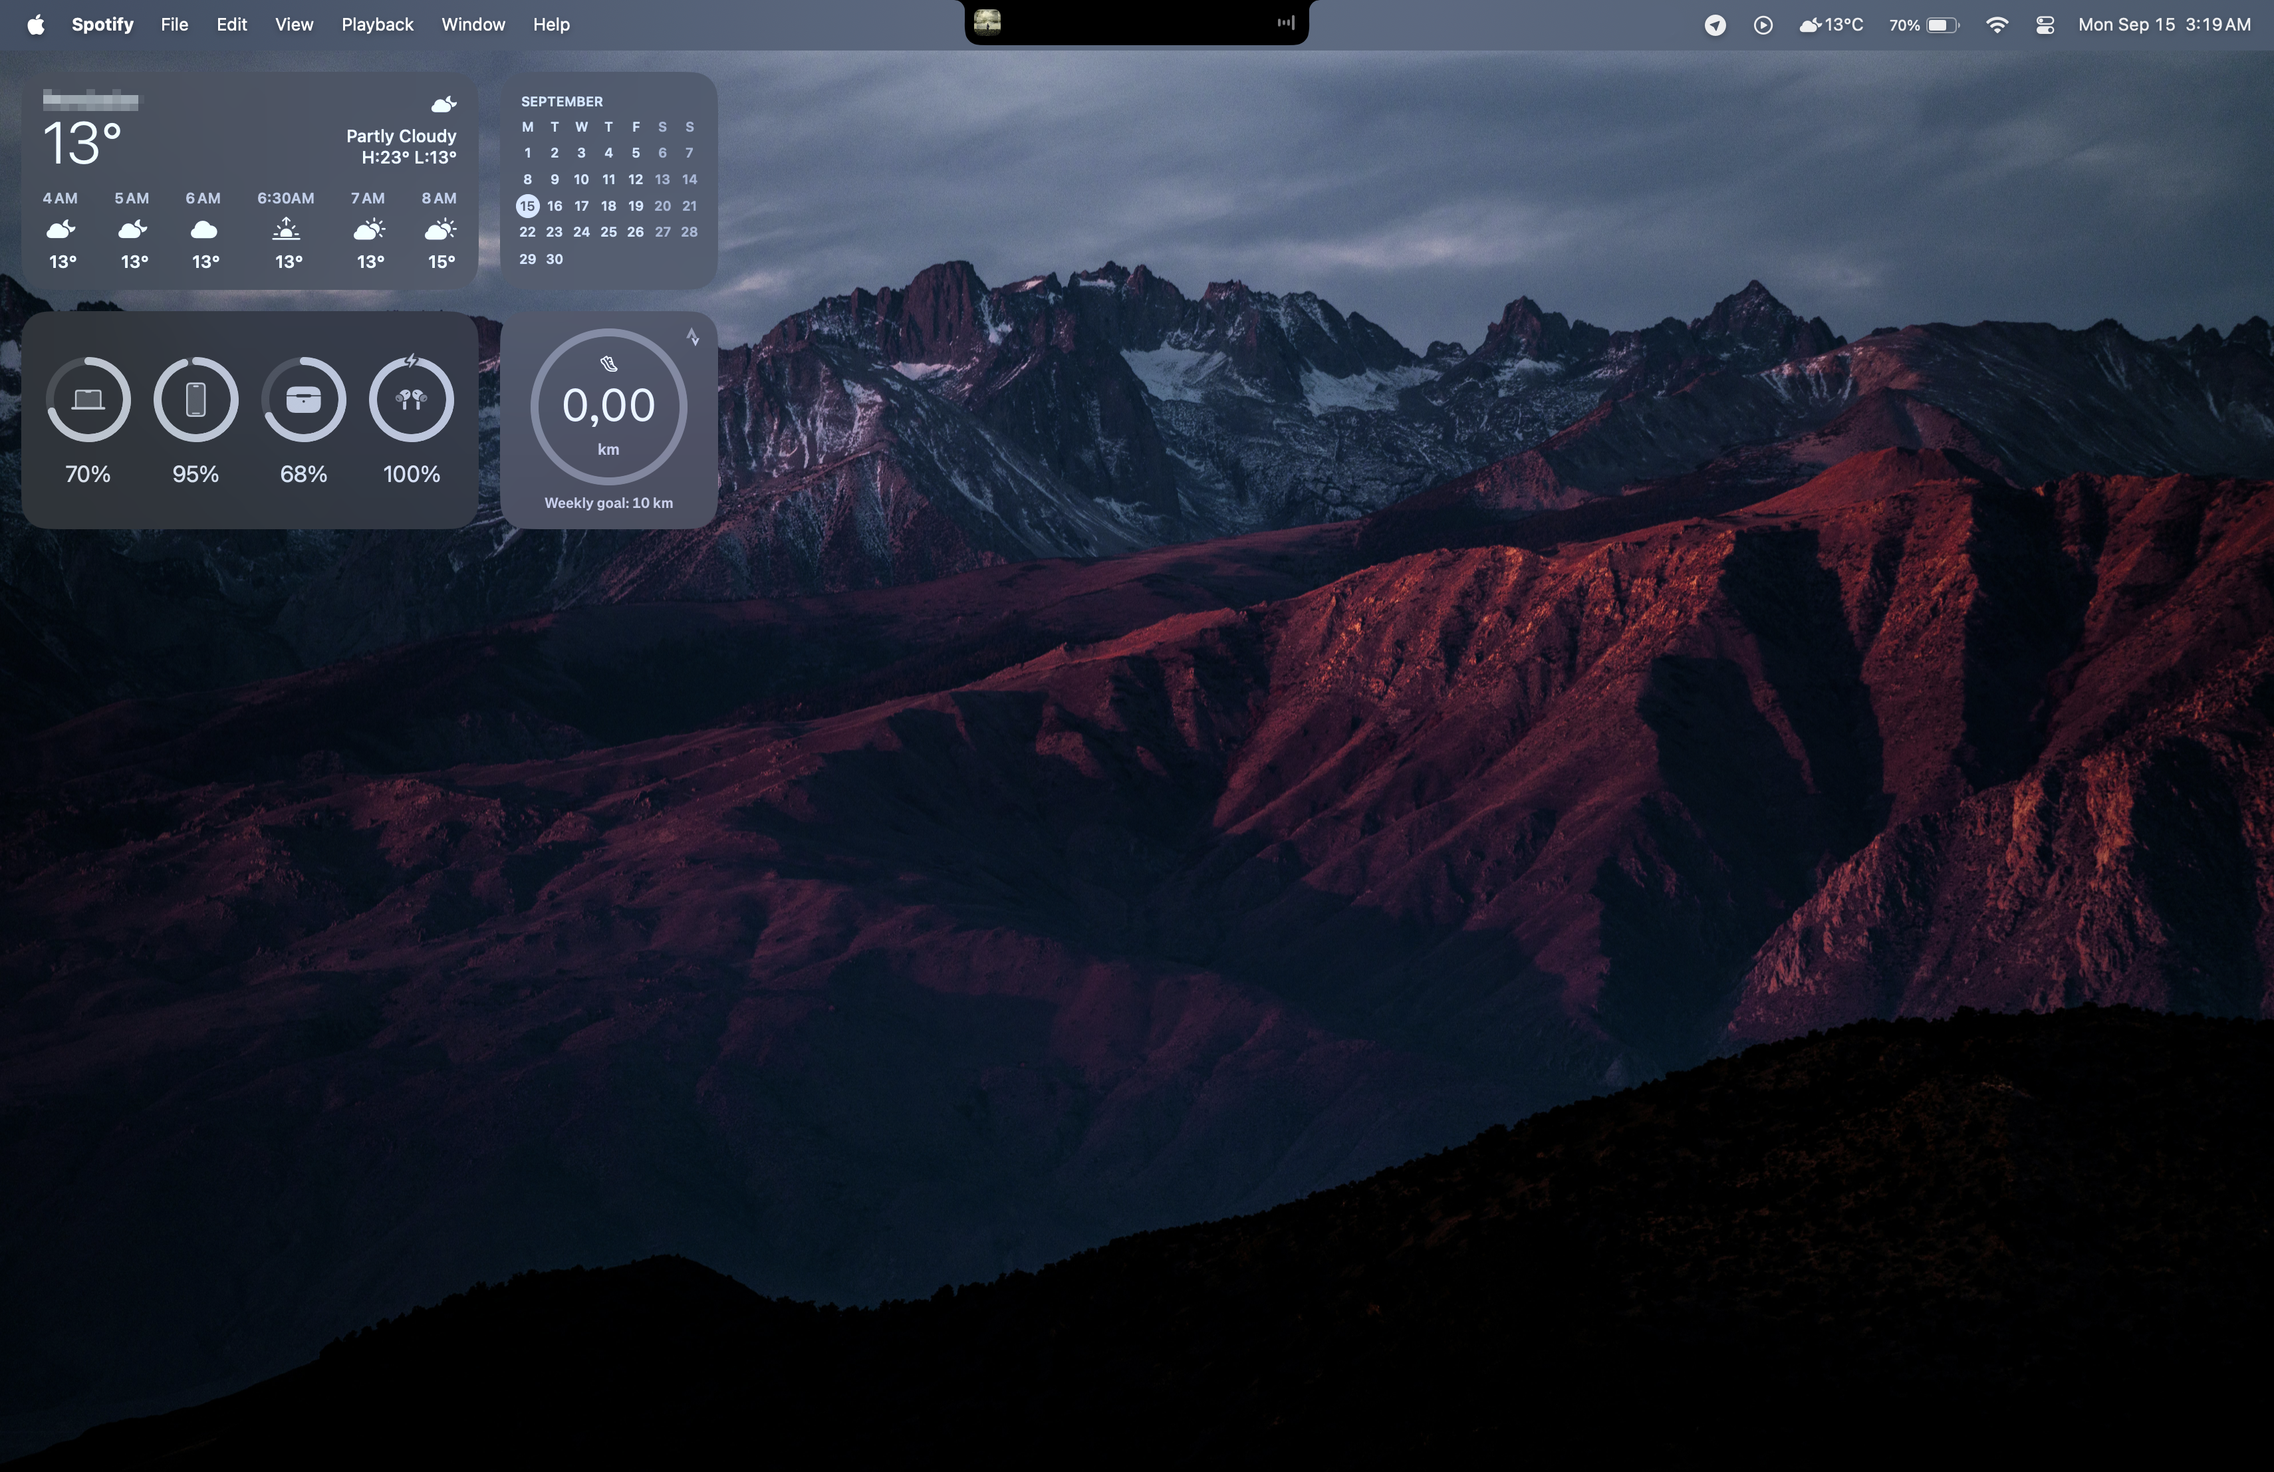Image resolution: width=2274 pixels, height=1472 pixels.
Task: Click the Weekly goal: 10 km label
Action: coord(608,503)
